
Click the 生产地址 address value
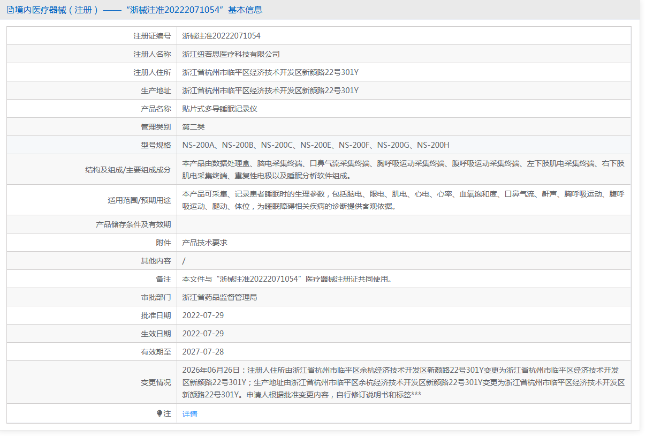pos(270,91)
